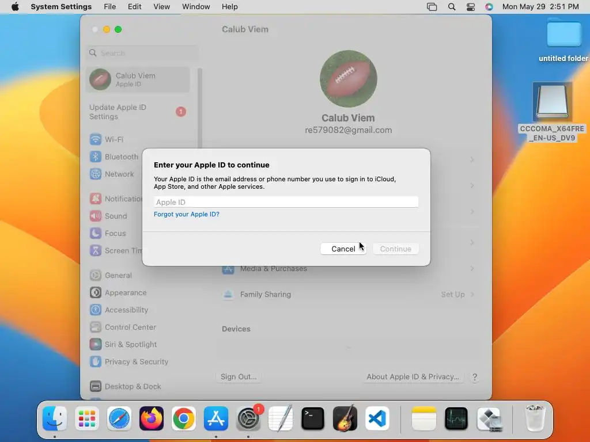Open Finder from the Dock
The width and height of the screenshot is (590, 442).
click(55, 418)
